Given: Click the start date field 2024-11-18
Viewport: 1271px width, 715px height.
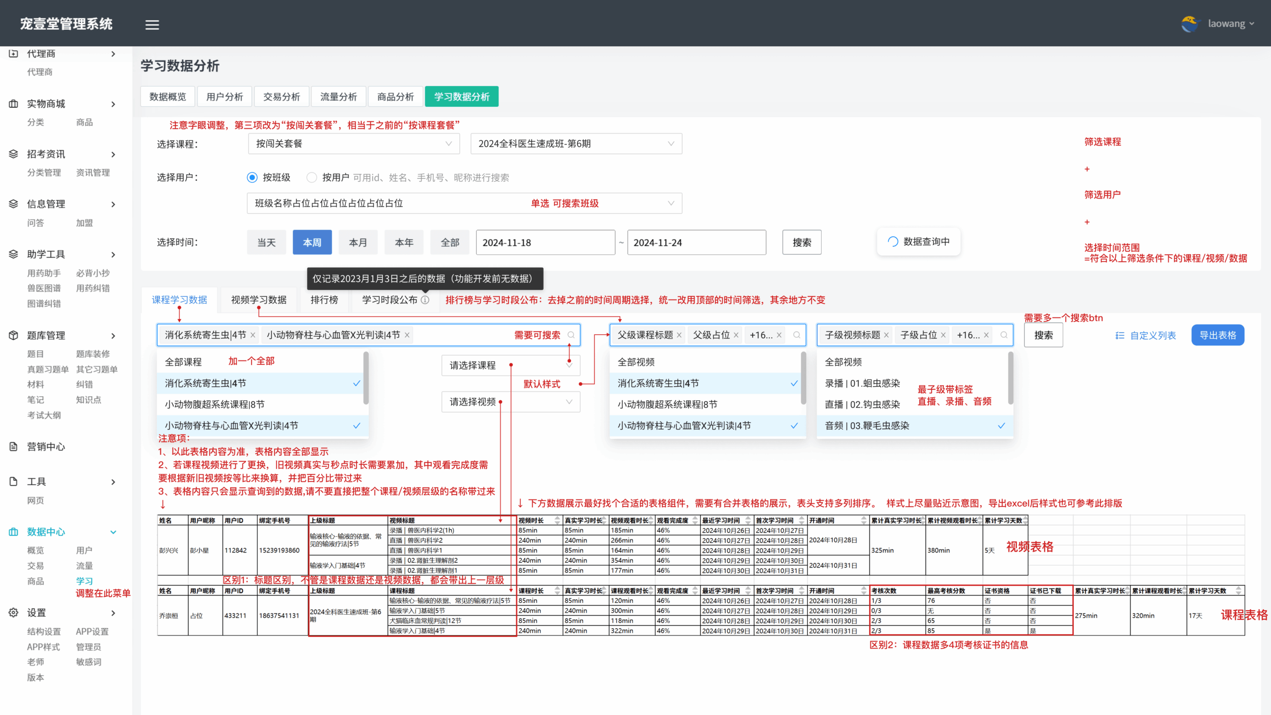Looking at the screenshot, I should [545, 242].
